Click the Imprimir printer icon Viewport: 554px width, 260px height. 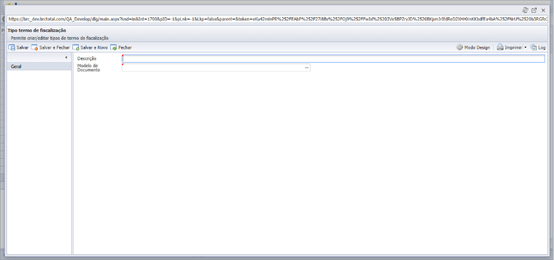(500, 47)
